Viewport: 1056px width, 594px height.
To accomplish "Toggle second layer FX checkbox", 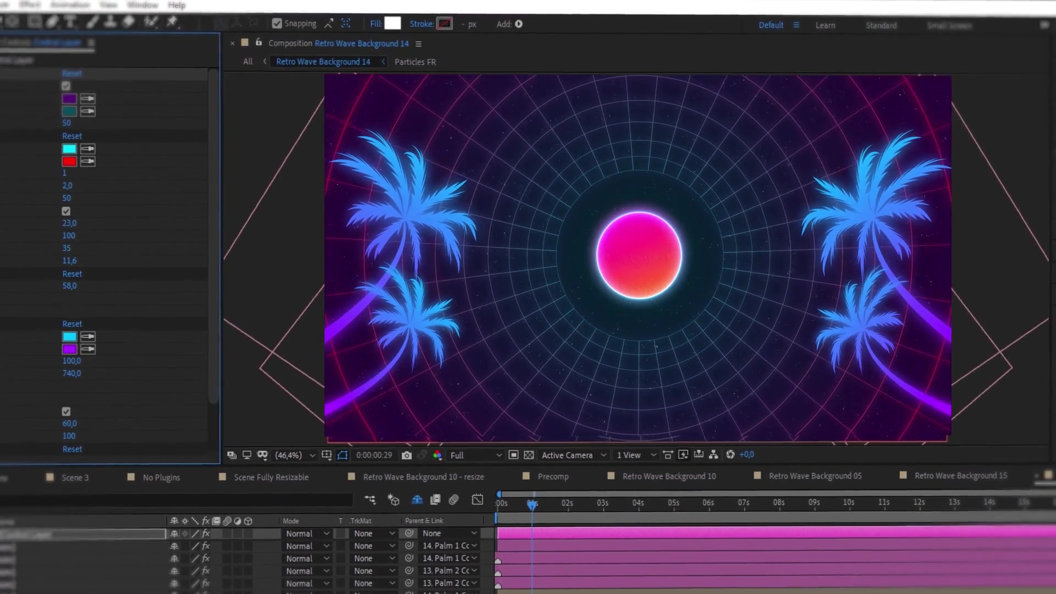I will [206, 546].
